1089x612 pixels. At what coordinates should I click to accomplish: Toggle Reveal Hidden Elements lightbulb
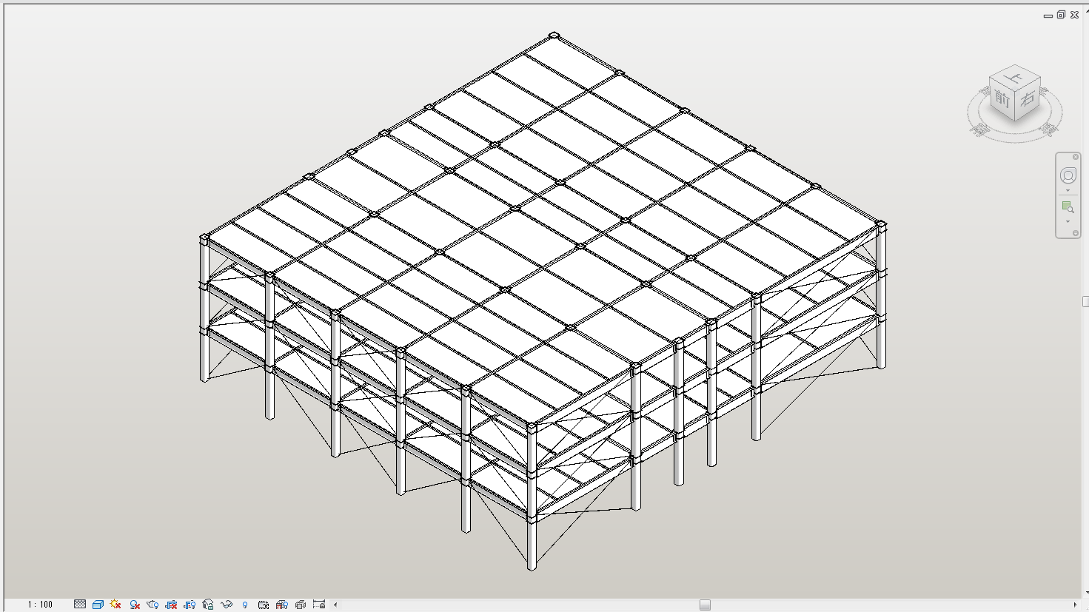[245, 605]
